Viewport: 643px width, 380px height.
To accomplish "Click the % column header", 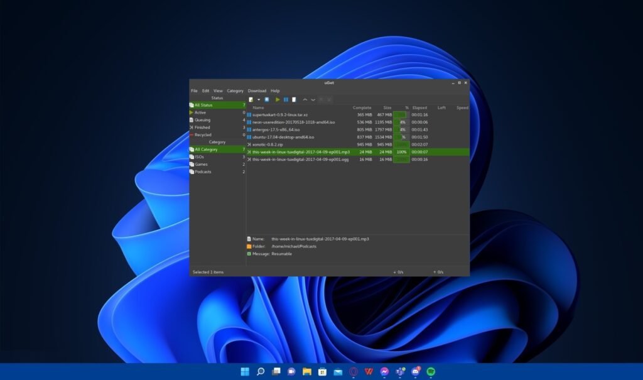I will point(407,107).
